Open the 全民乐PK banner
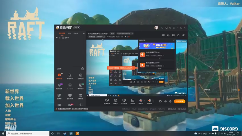 [x=157, y=46]
